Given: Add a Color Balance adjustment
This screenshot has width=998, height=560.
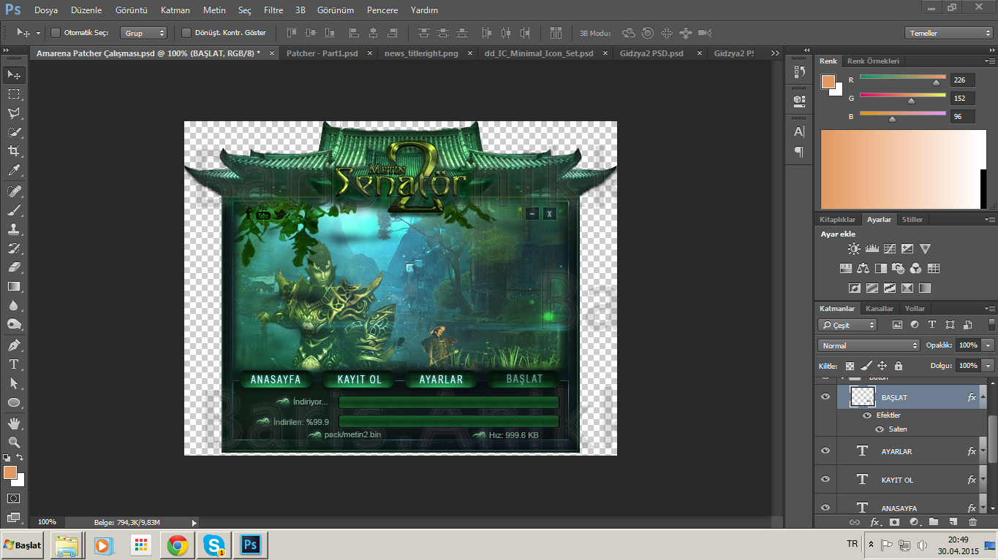Looking at the screenshot, I should coord(863,269).
